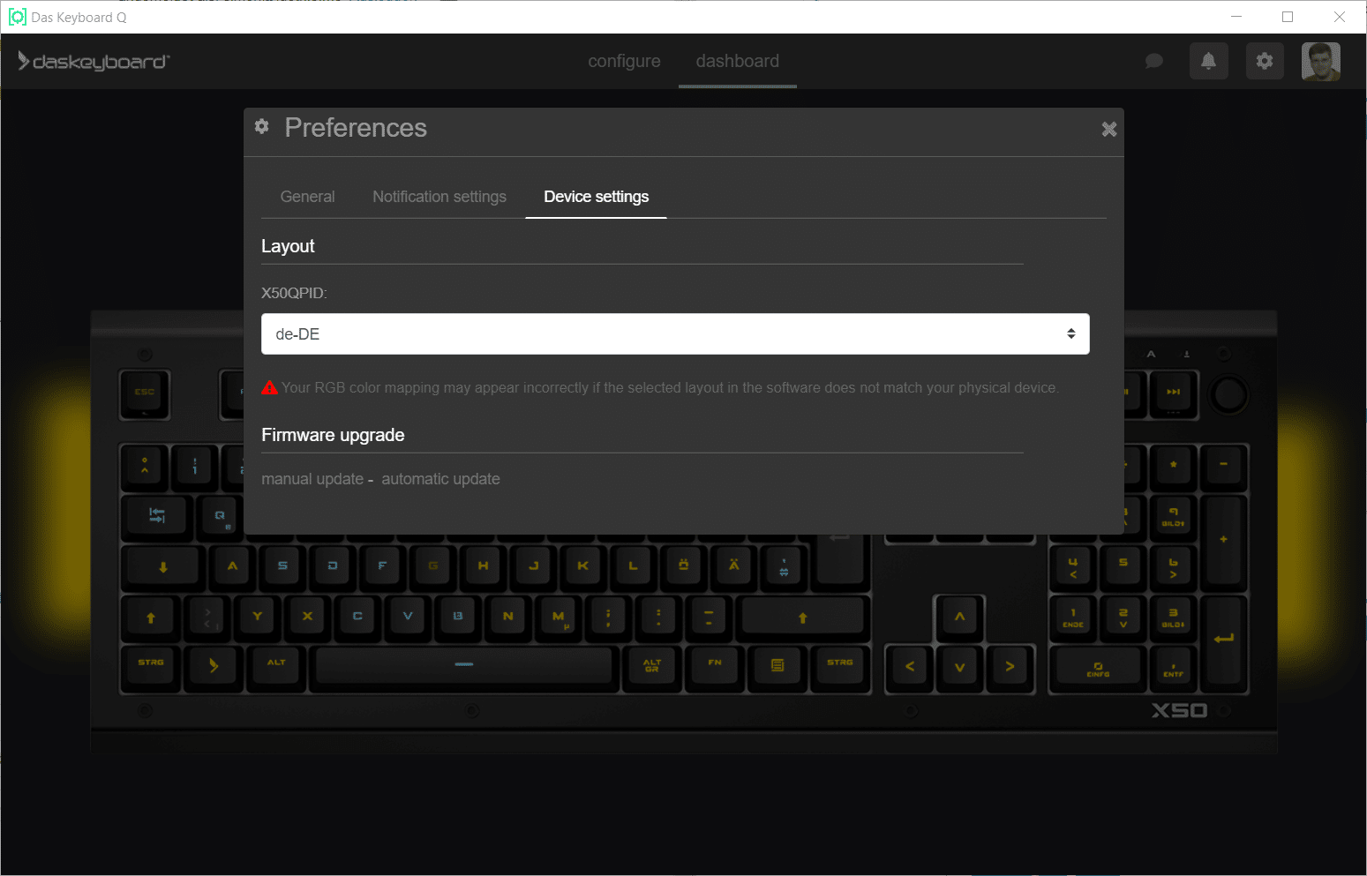Open the settings gear in header
The width and height of the screenshot is (1367, 876).
(1265, 61)
